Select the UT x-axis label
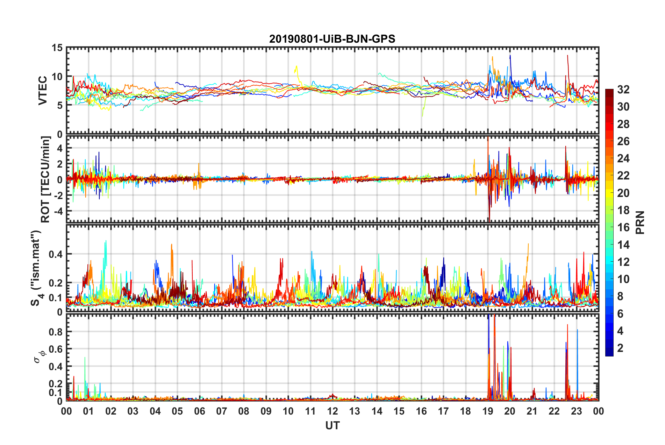 pos(332,425)
